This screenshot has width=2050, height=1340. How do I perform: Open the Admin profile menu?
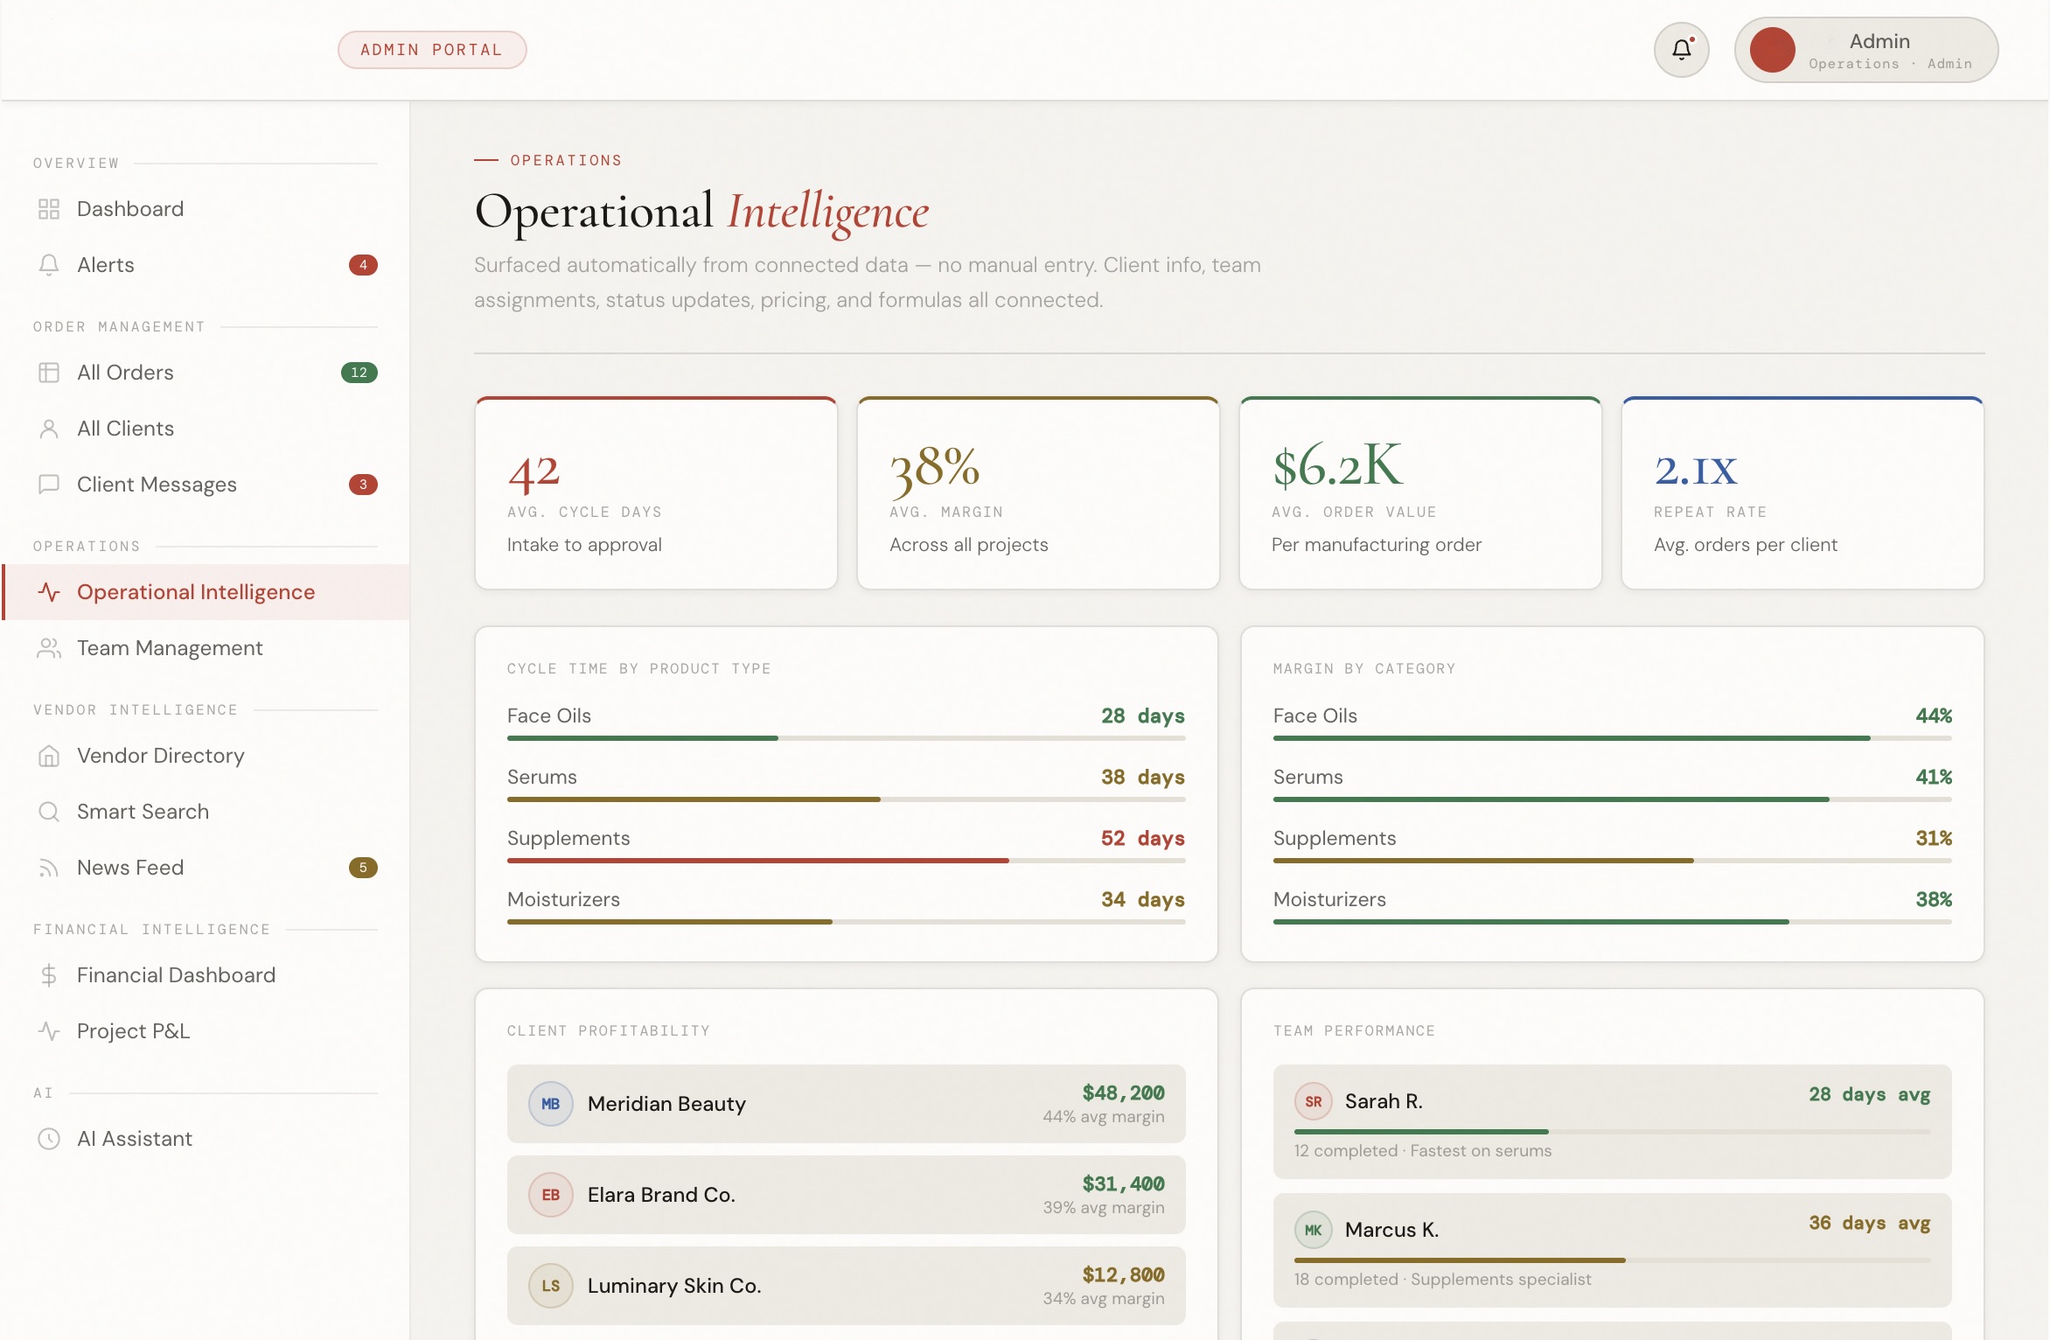(x=1866, y=50)
